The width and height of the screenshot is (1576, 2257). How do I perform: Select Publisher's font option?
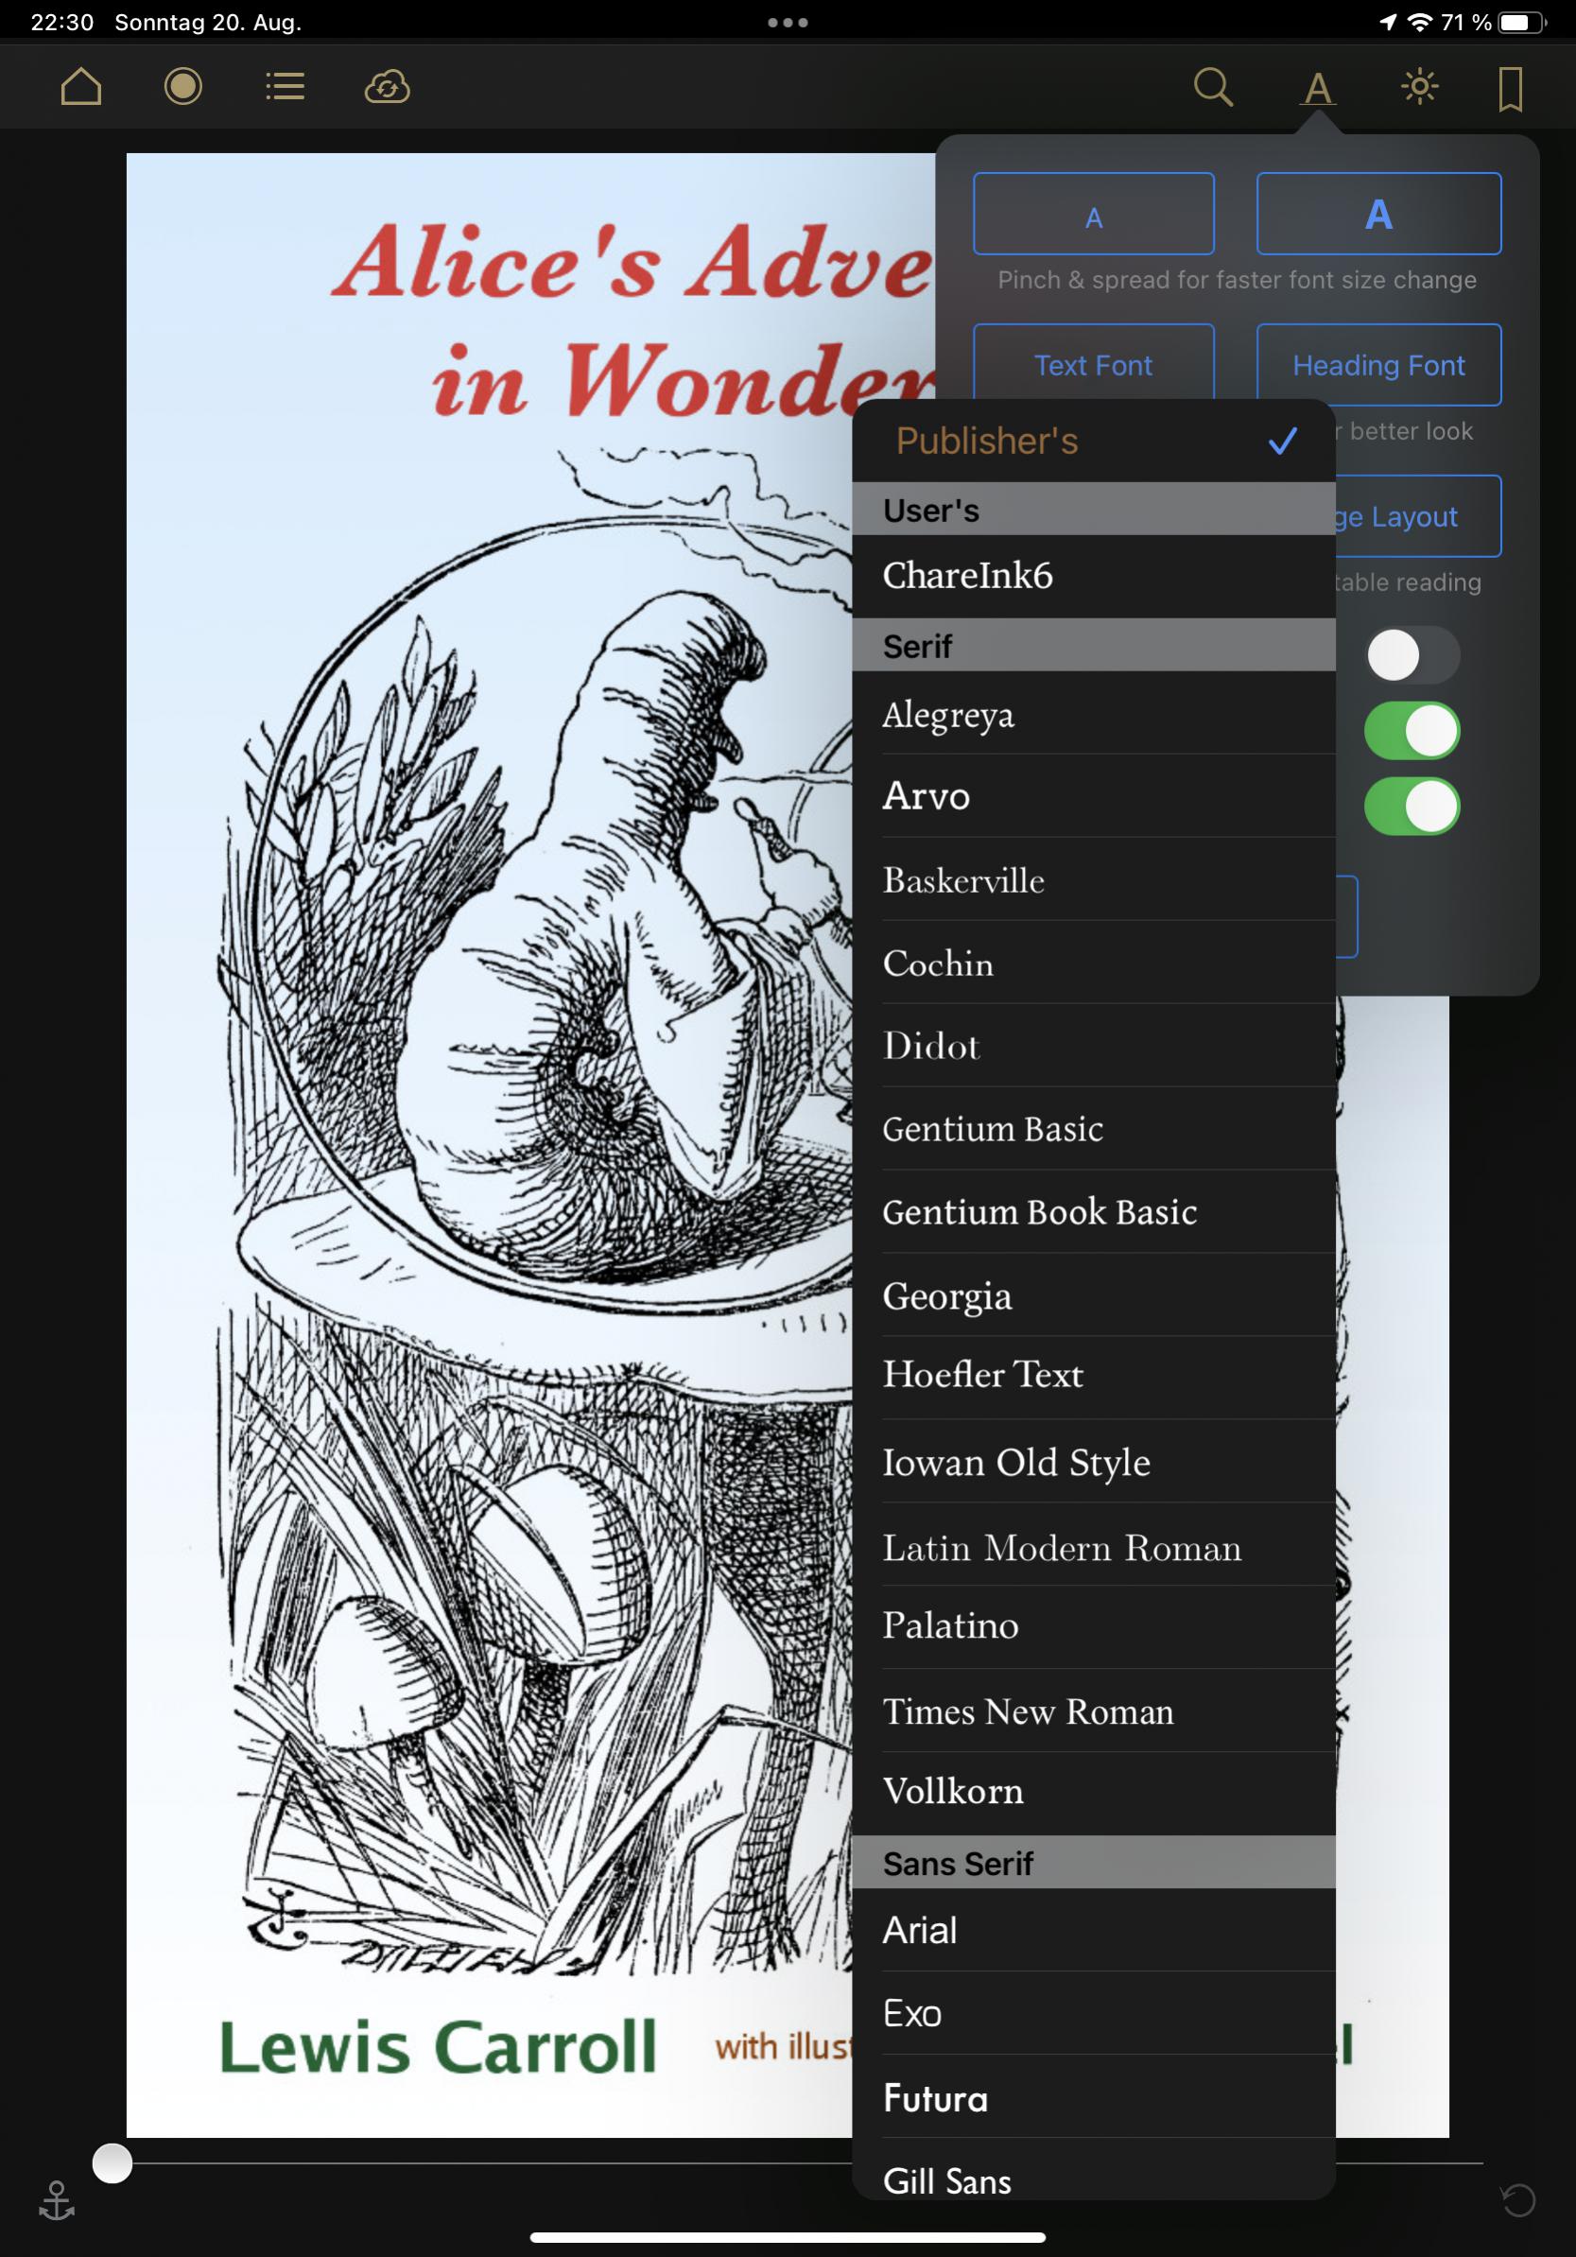click(1093, 441)
